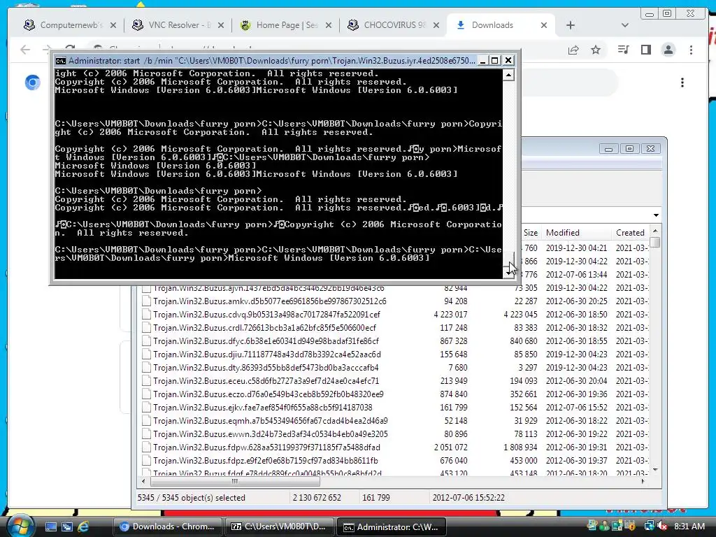Click the network tray icon
This screenshot has width=716, height=537.
[x=649, y=527]
